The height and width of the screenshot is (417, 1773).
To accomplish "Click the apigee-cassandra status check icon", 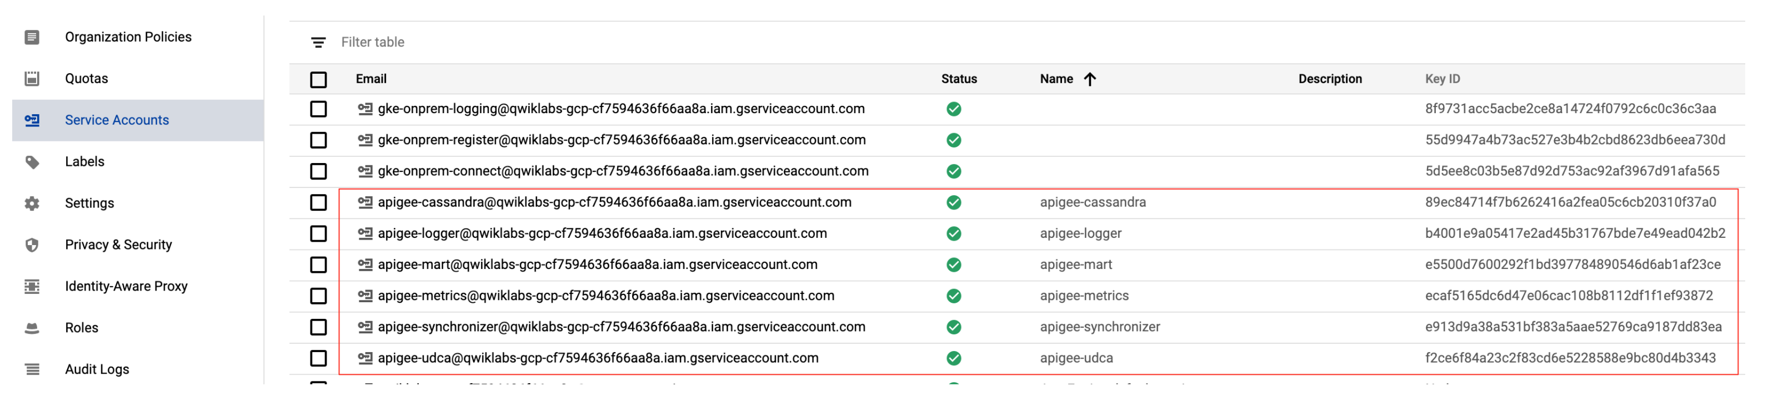I will [953, 202].
